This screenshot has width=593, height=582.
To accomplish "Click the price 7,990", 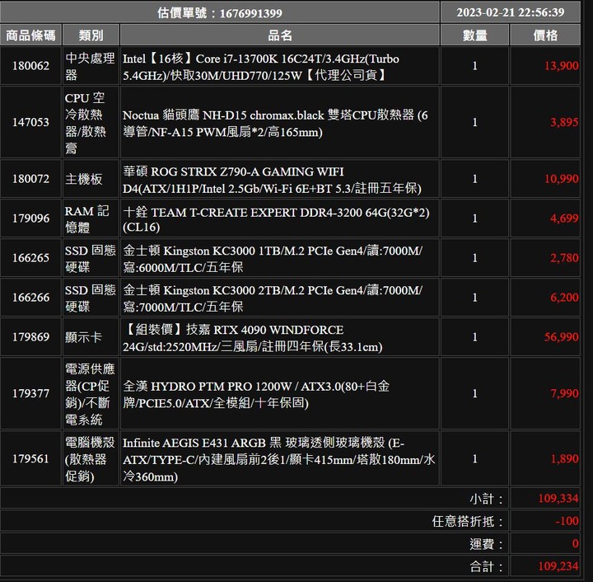I will [564, 393].
